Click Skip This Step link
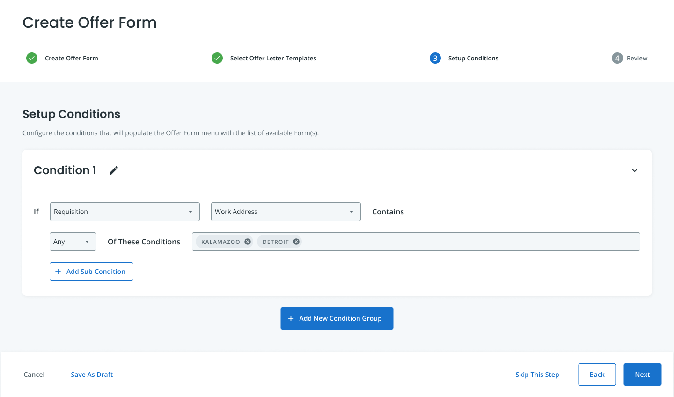The height and width of the screenshot is (397, 674). click(537, 375)
